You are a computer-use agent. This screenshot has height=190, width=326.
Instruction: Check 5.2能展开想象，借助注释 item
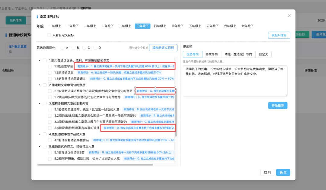pyautogui.click(x=50, y=159)
